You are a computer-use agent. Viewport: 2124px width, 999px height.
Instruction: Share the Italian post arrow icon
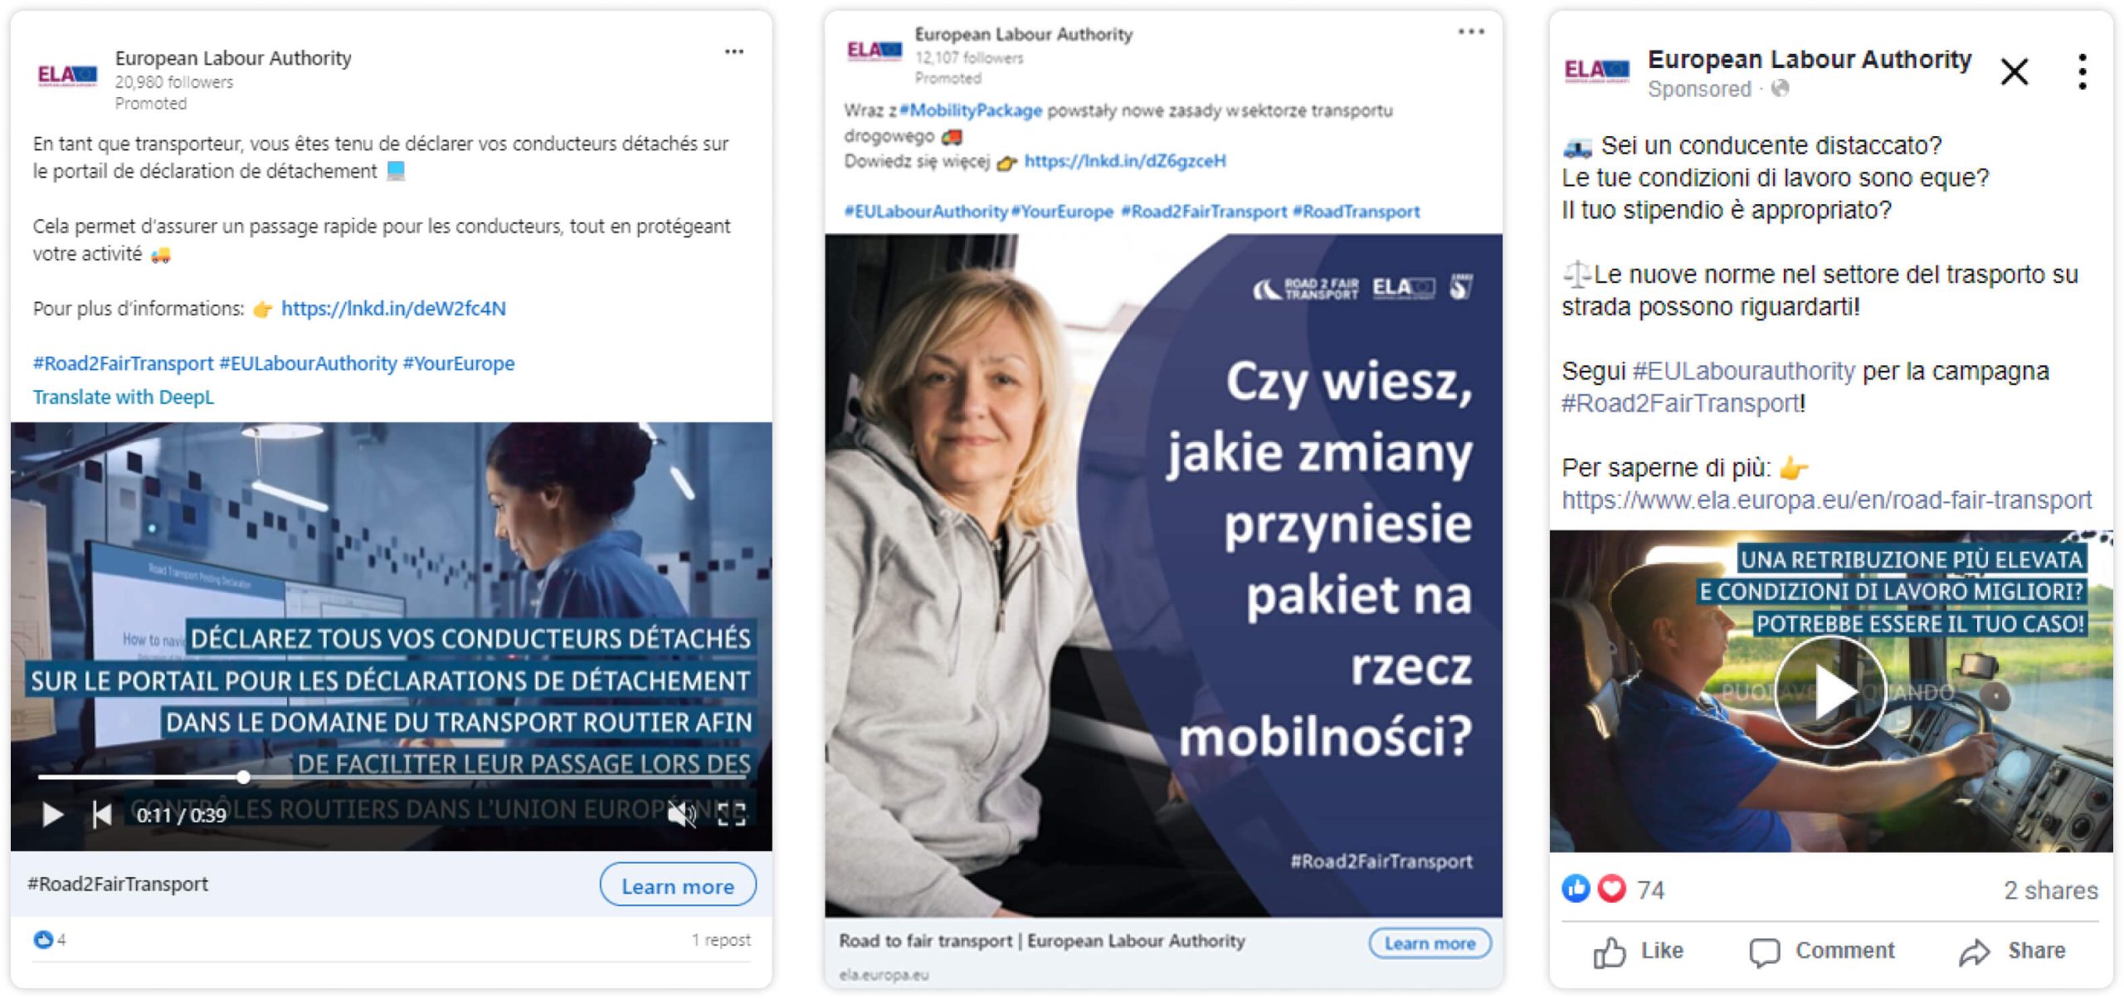click(x=1975, y=952)
